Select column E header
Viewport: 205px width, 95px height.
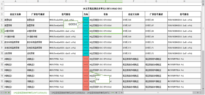106,1
